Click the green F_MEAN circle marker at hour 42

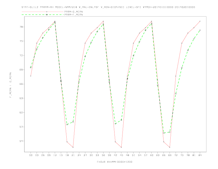click(115, 124)
